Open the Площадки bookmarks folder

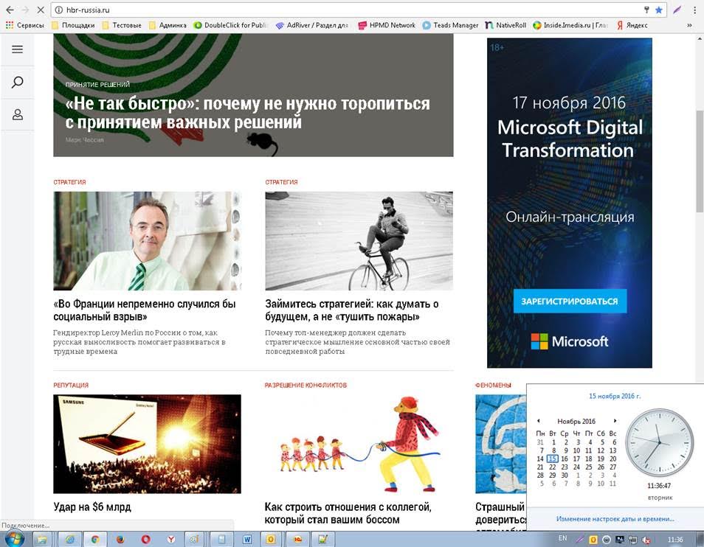click(73, 26)
